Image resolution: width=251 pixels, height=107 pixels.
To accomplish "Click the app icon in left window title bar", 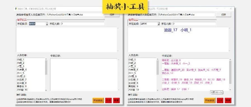I will (x=16, y=9).
